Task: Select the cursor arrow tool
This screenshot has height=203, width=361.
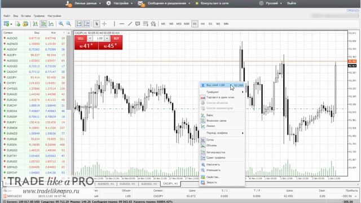Action: 96,24
